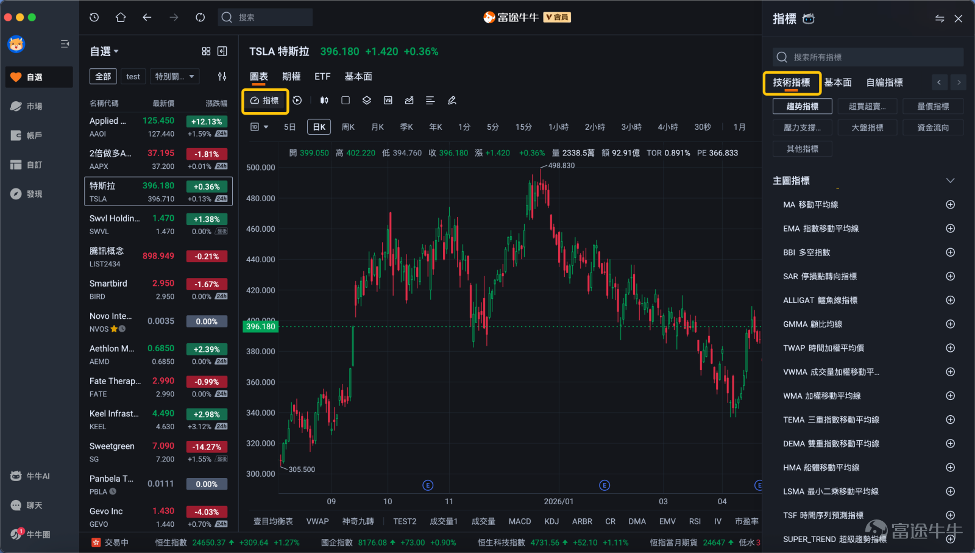Activate the drawing pencil tool
Screen dimensions: 975x553
tap(452, 101)
